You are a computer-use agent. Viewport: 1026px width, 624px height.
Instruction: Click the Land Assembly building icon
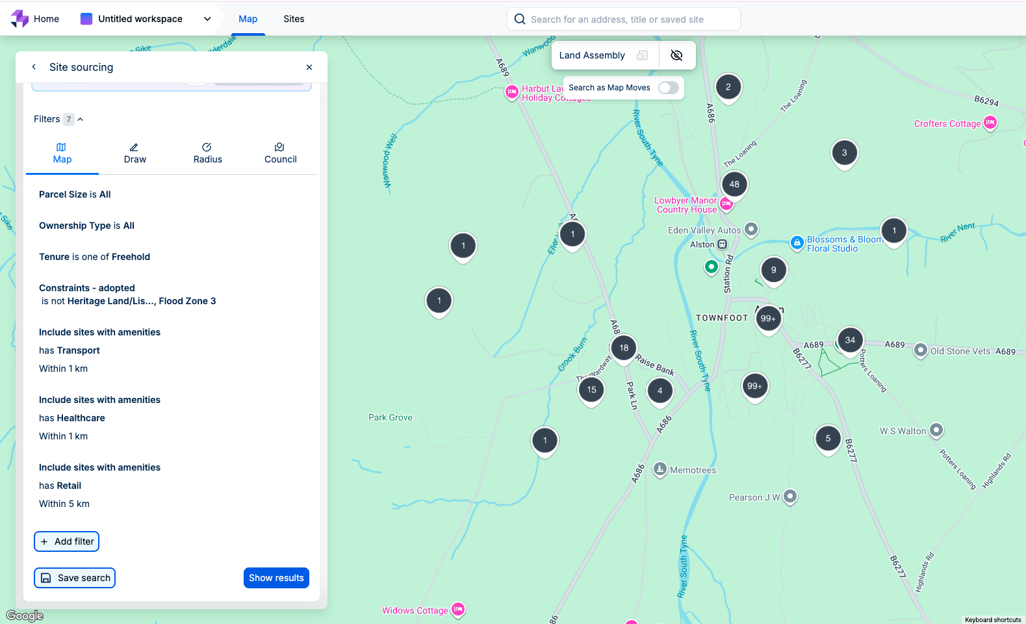[642, 55]
